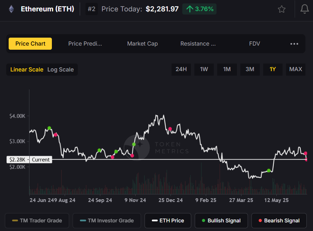Click the $4.00K axis label
Image resolution: width=313 pixels, height=231 pixels.
pos(17,116)
